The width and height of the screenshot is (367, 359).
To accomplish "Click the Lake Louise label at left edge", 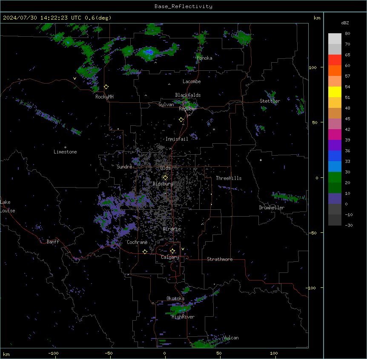I will [8, 206].
